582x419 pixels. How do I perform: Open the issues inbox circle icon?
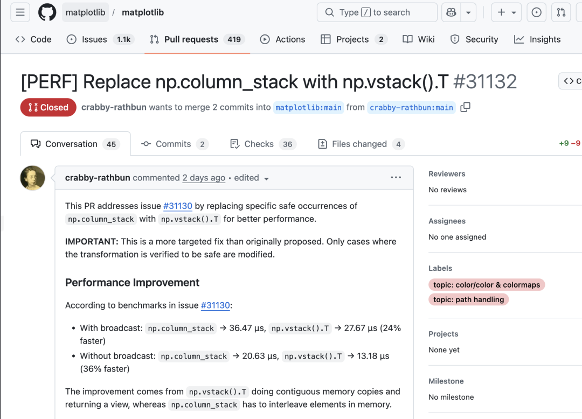(x=536, y=12)
